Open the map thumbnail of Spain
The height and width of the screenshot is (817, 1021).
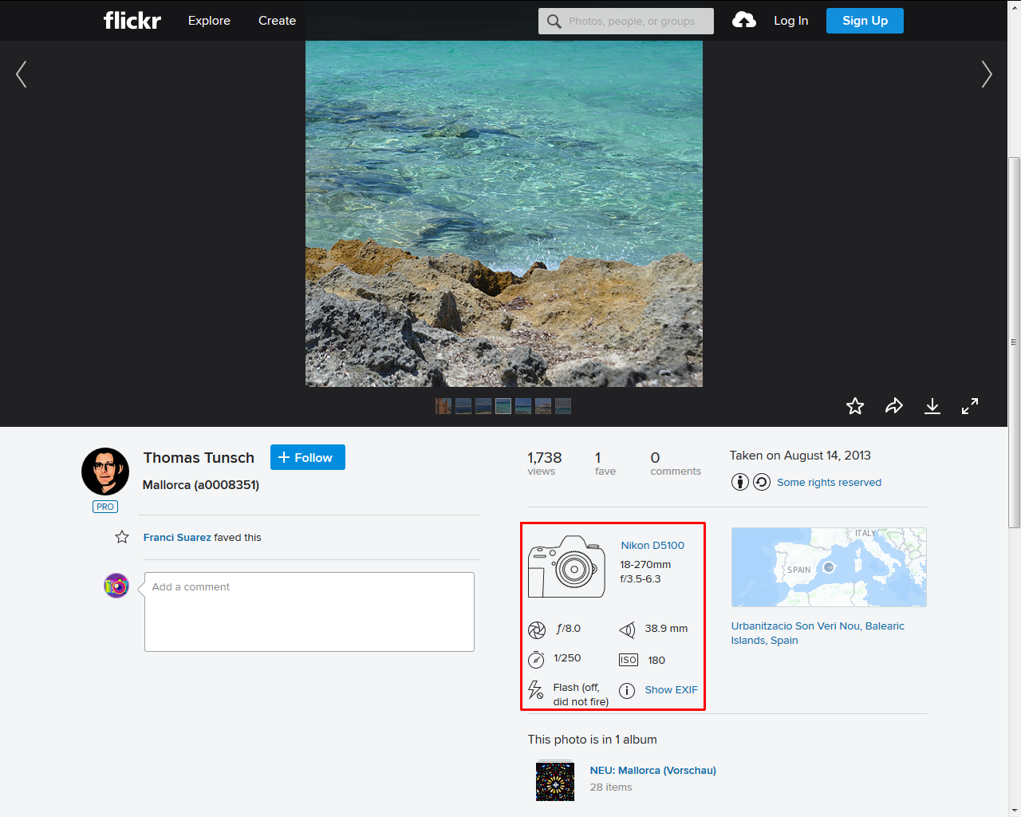click(x=829, y=567)
